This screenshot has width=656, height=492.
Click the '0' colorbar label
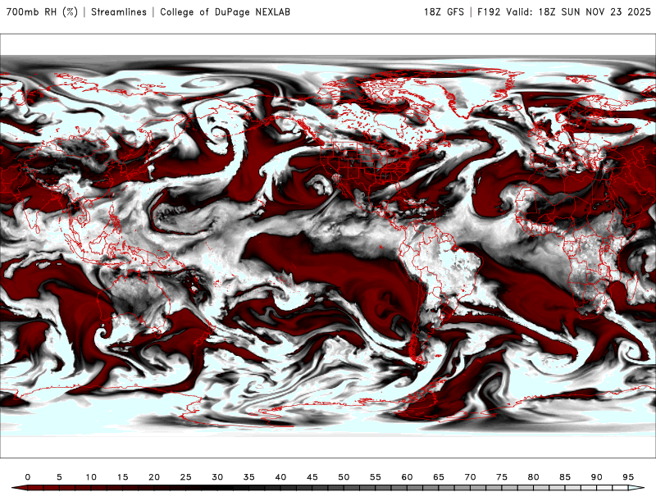coord(28,477)
